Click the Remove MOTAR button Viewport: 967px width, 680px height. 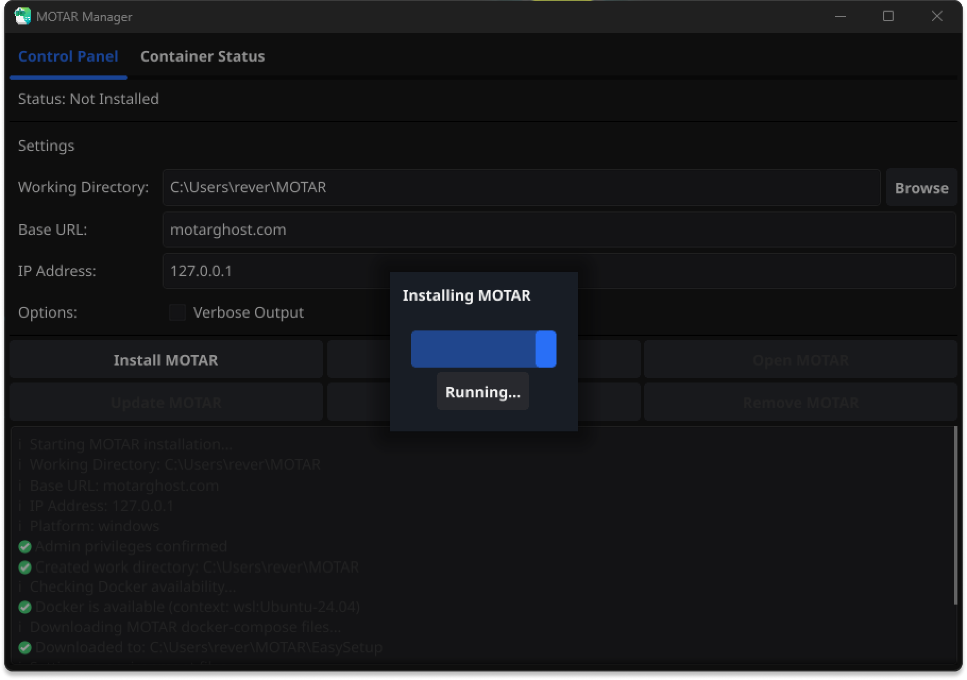(800, 403)
